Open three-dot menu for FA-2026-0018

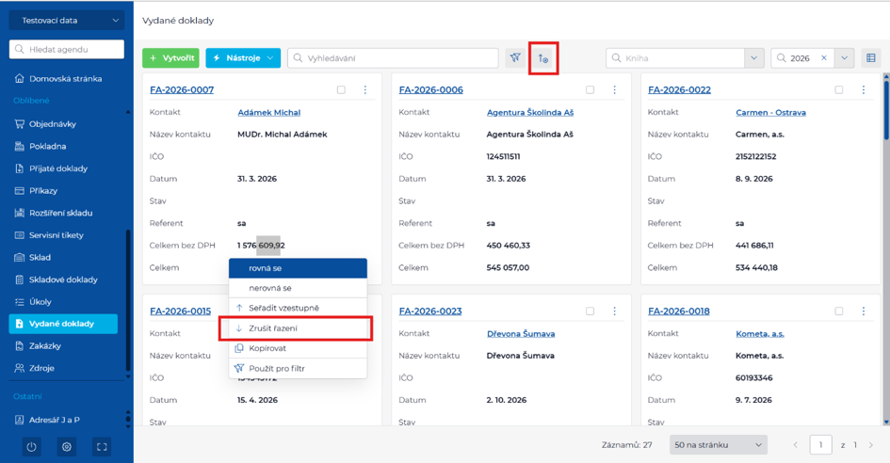(x=864, y=311)
